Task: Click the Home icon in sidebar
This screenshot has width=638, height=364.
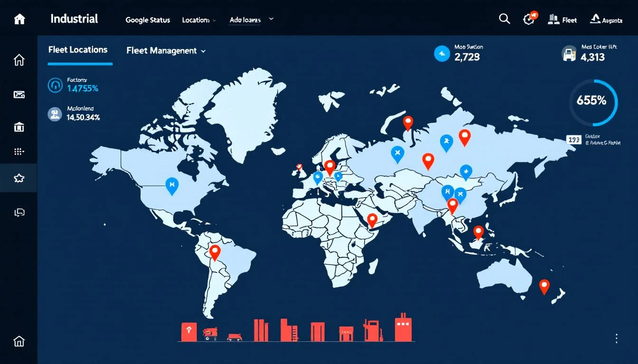Action: (x=19, y=60)
